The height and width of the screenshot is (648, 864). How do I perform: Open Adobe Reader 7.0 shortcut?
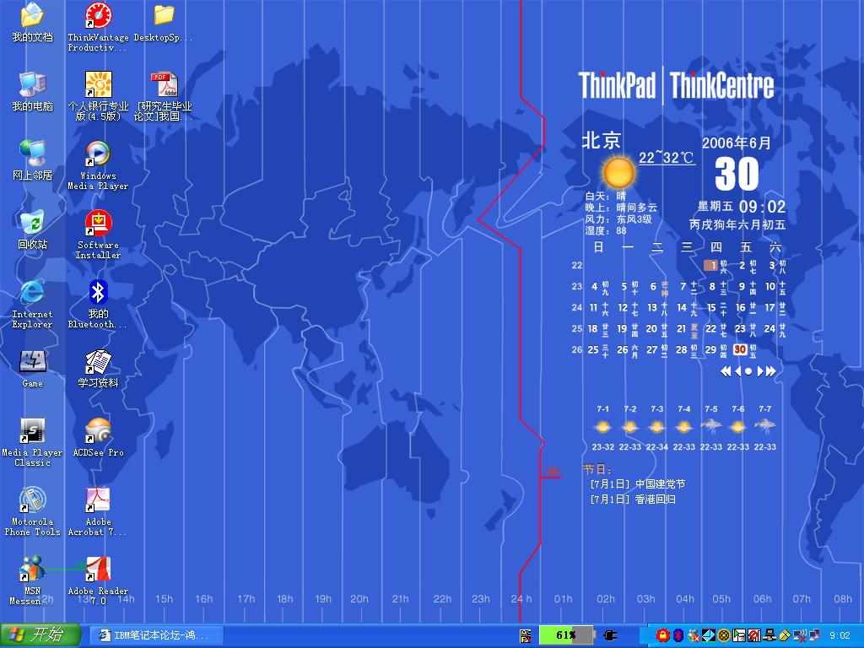point(98,570)
